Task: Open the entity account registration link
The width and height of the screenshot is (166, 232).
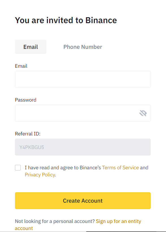Action: (118, 221)
